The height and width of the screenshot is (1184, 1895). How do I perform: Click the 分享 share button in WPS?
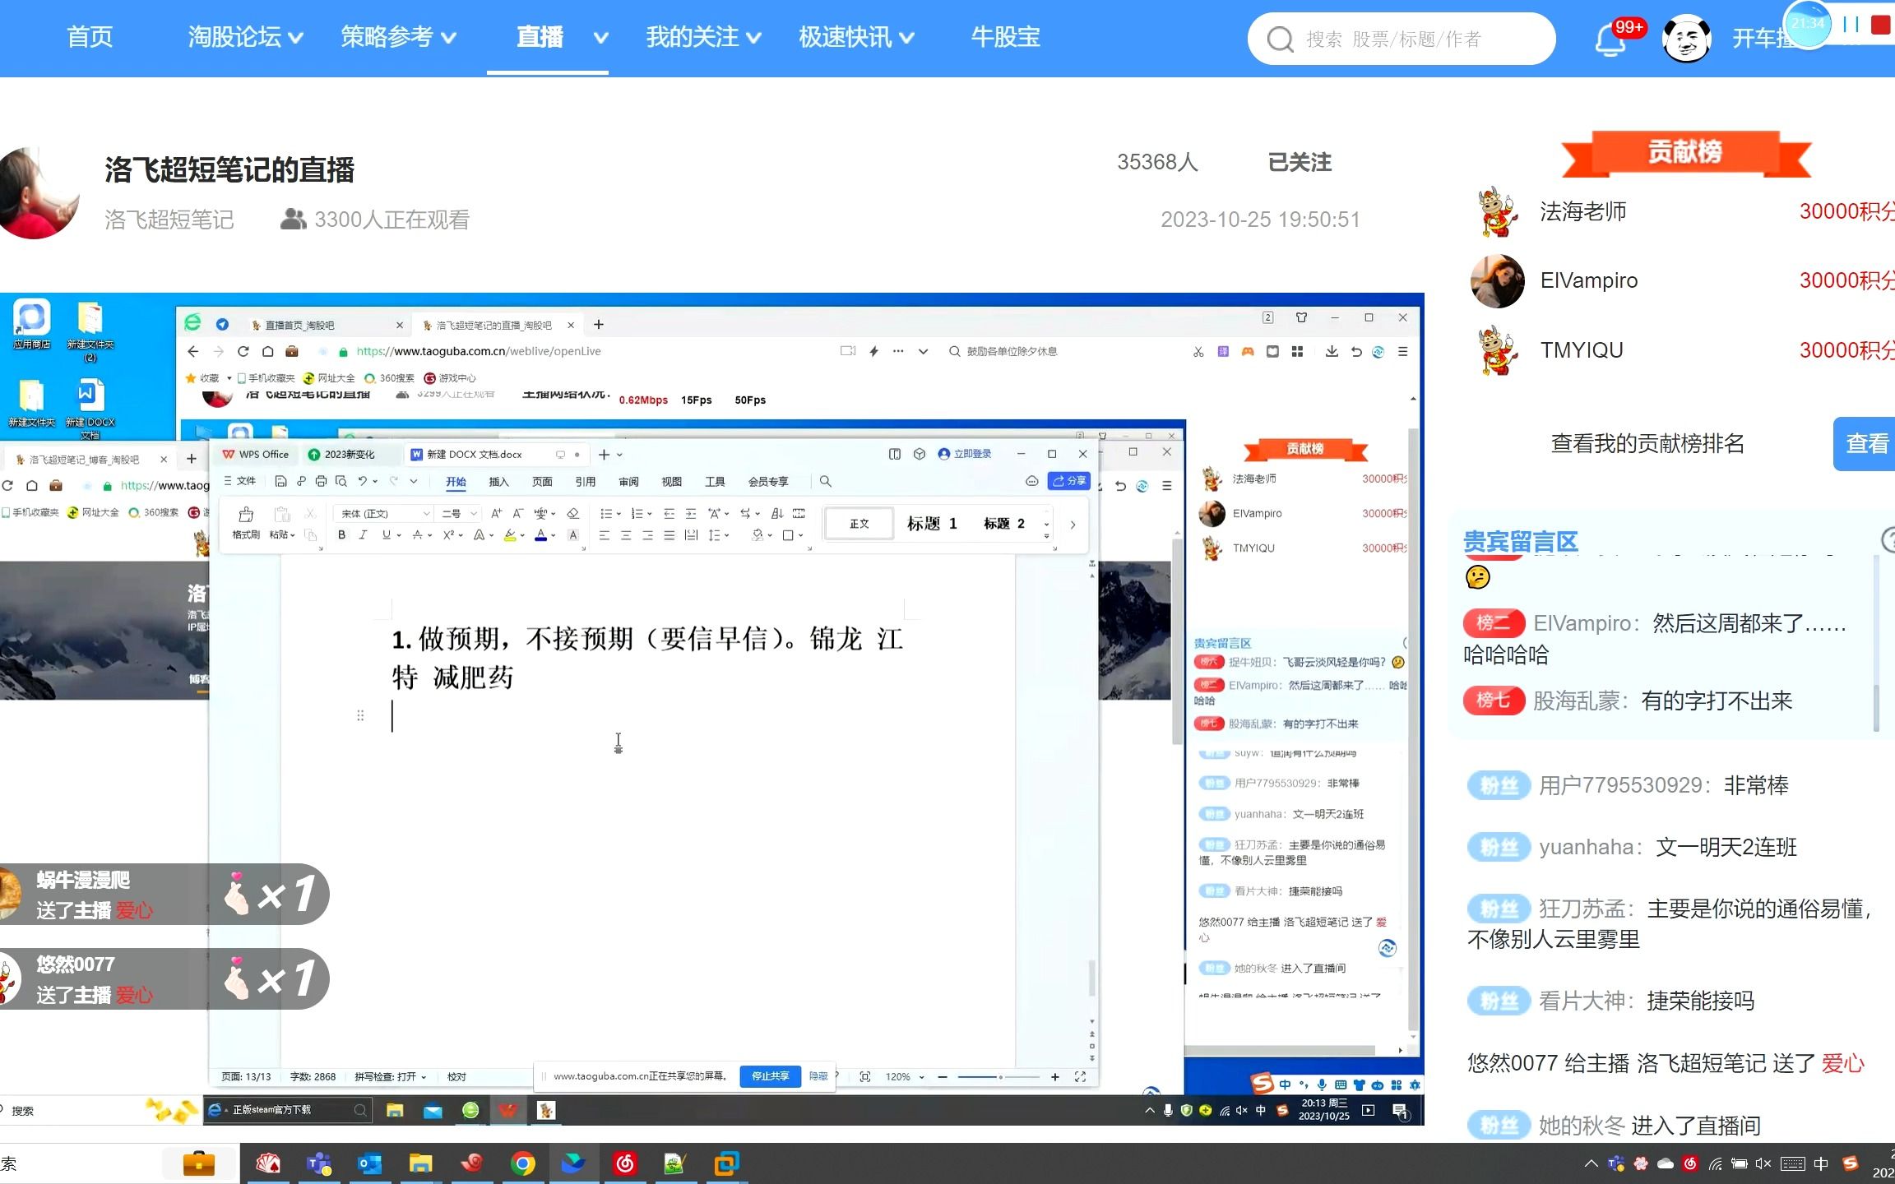point(1069,481)
